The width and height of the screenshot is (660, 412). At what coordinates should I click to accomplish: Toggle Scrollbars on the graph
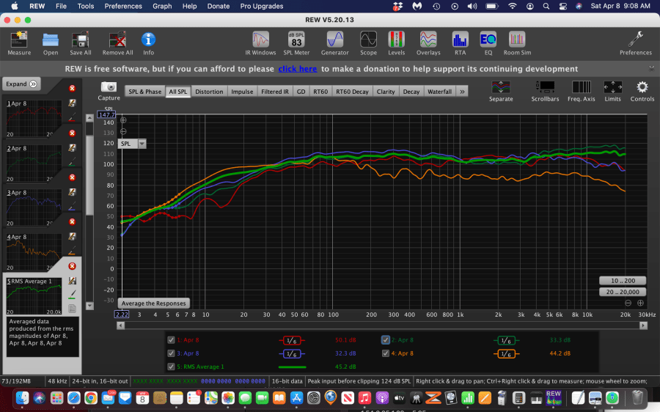545,92
